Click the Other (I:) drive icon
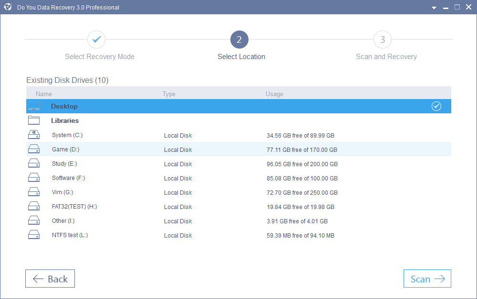The width and height of the screenshot is (477, 299). click(34, 220)
